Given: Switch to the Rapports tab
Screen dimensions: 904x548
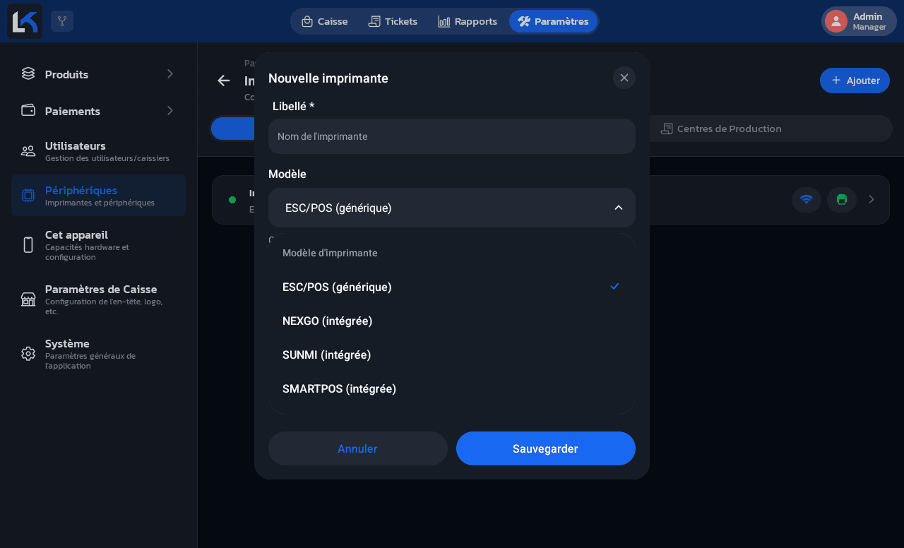Looking at the screenshot, I should click(x=468, y=21).
